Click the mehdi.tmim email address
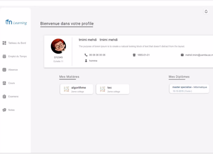 (199, 55)
